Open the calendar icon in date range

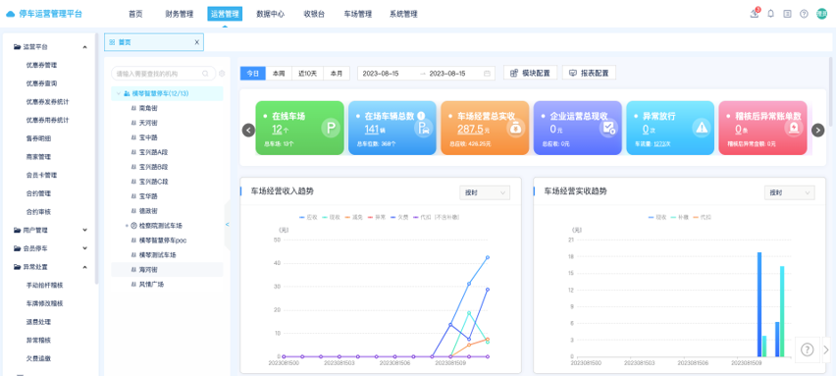click(x=487, y=74)
